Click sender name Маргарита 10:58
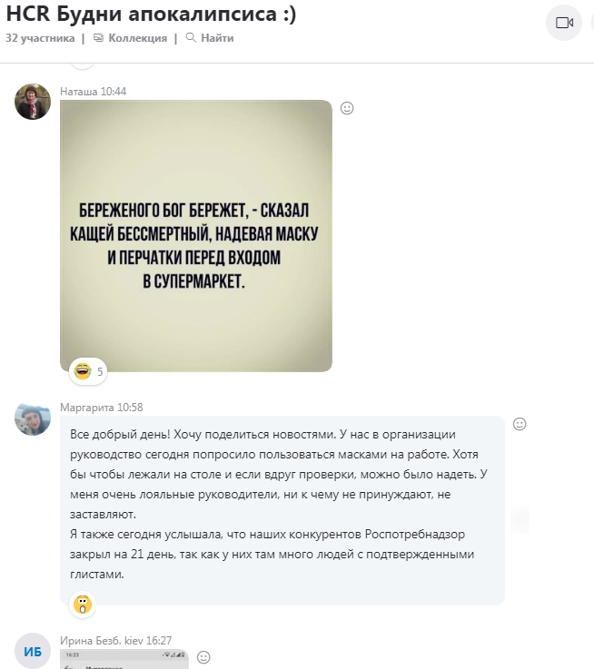Image resolution: width=594 pixels, height=669 pixels. click(x=102, y=408)
